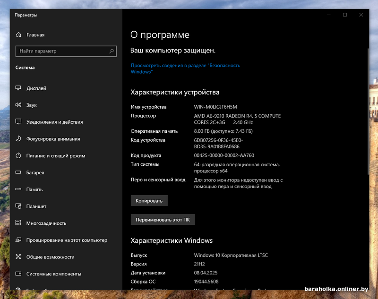
Task: Click the Система section heading in sidebar
Action: (25, 68)
